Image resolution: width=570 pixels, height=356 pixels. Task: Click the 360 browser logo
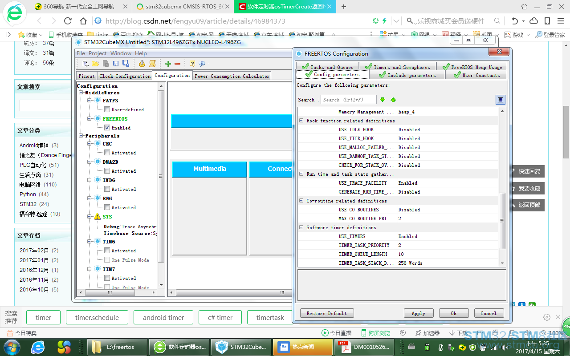(14, 12)
